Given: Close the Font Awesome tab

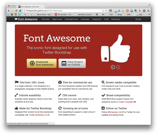Looking at the screenshot, I should point(43,7).
